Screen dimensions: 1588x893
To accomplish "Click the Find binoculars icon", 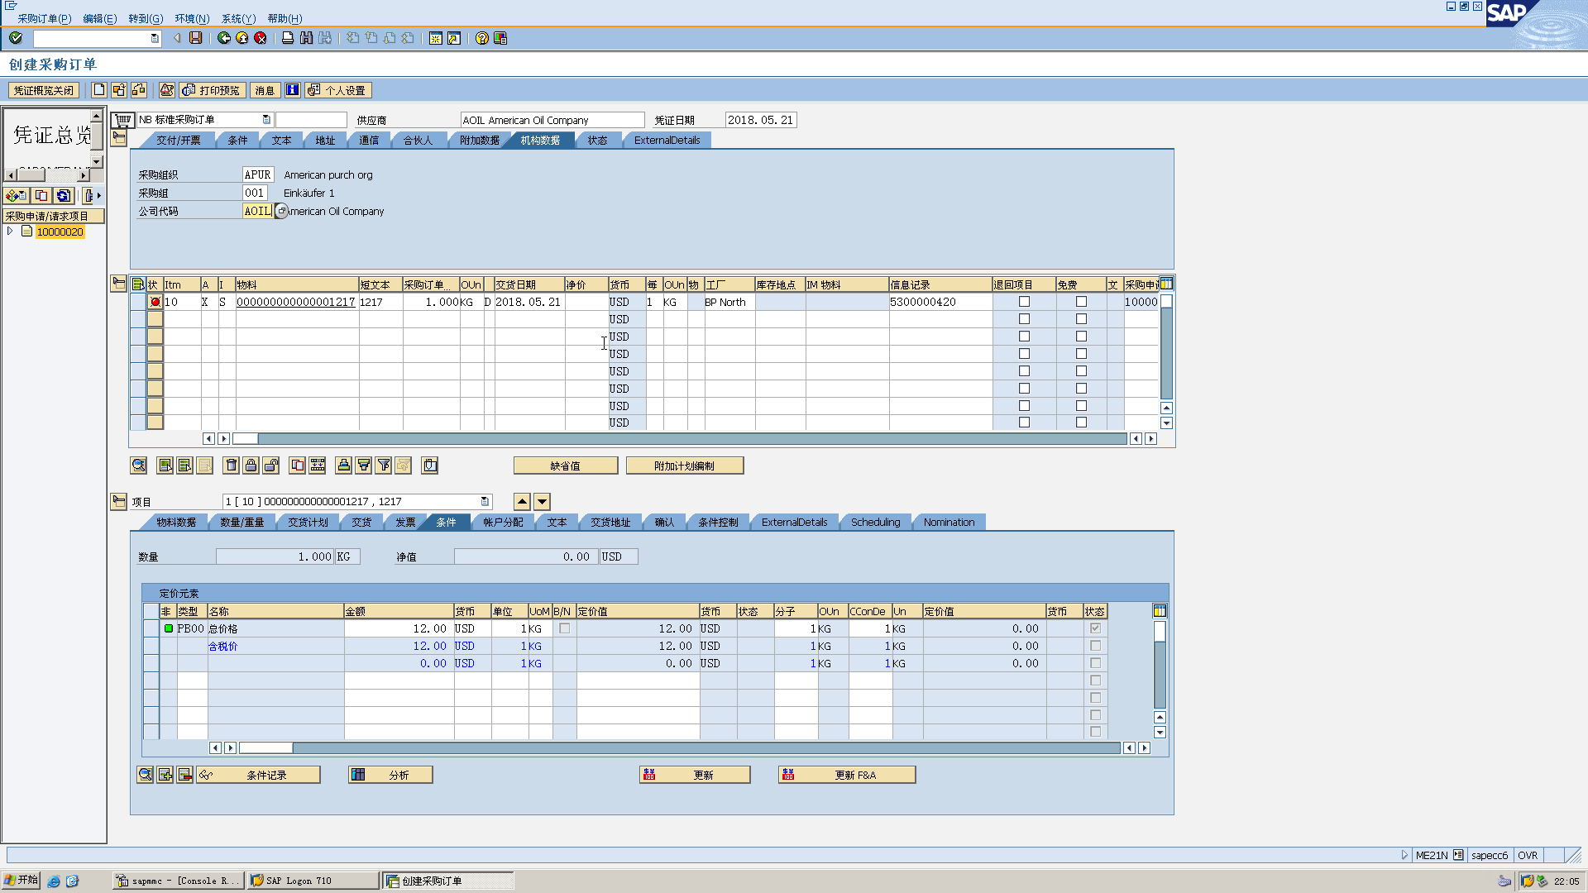I will pyautogui.click(x=307, y=38).
